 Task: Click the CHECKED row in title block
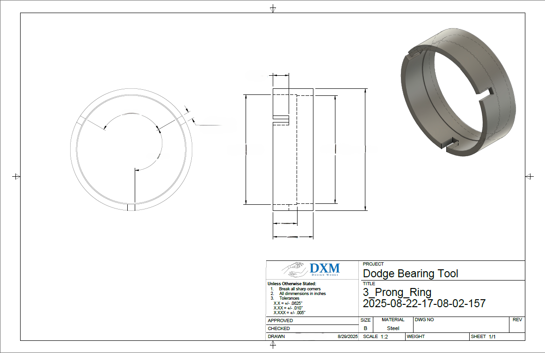pyautogui.click(x=312, y=329)
